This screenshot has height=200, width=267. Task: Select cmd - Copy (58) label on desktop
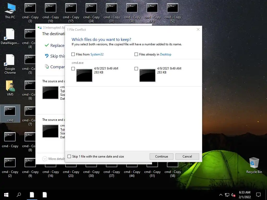pos(173,174)
